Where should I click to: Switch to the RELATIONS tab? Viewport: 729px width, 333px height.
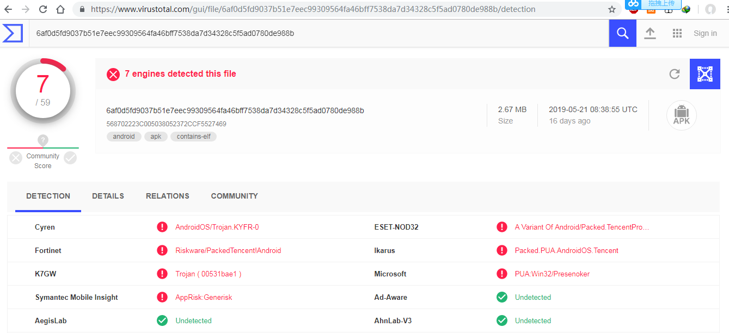pos(168,196)
